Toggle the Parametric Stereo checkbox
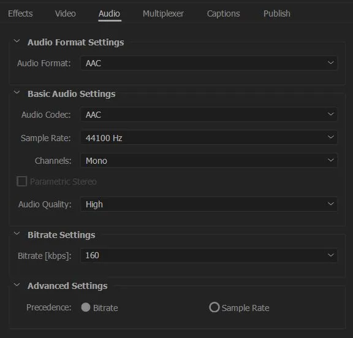This screenshot has height=338, width=353. [22, 181]
